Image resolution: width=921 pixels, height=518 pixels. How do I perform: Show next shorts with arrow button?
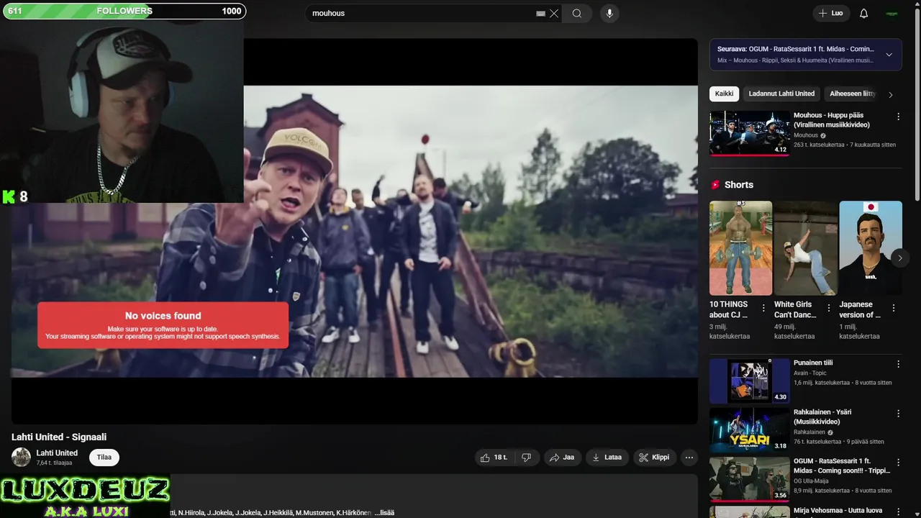click(899, 258)
